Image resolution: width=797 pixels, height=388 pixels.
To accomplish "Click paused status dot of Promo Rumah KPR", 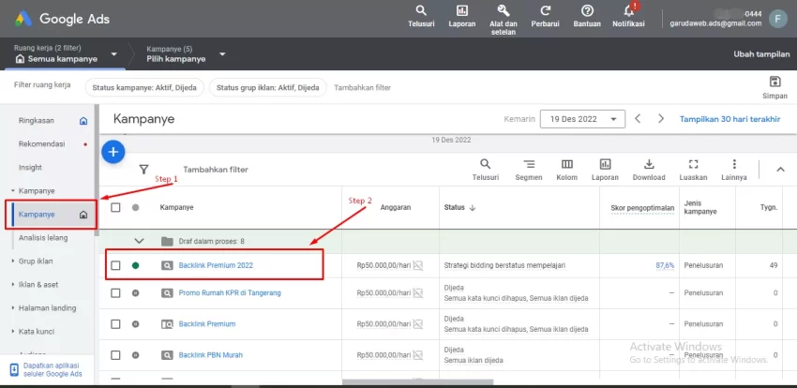I will point(135,293).
